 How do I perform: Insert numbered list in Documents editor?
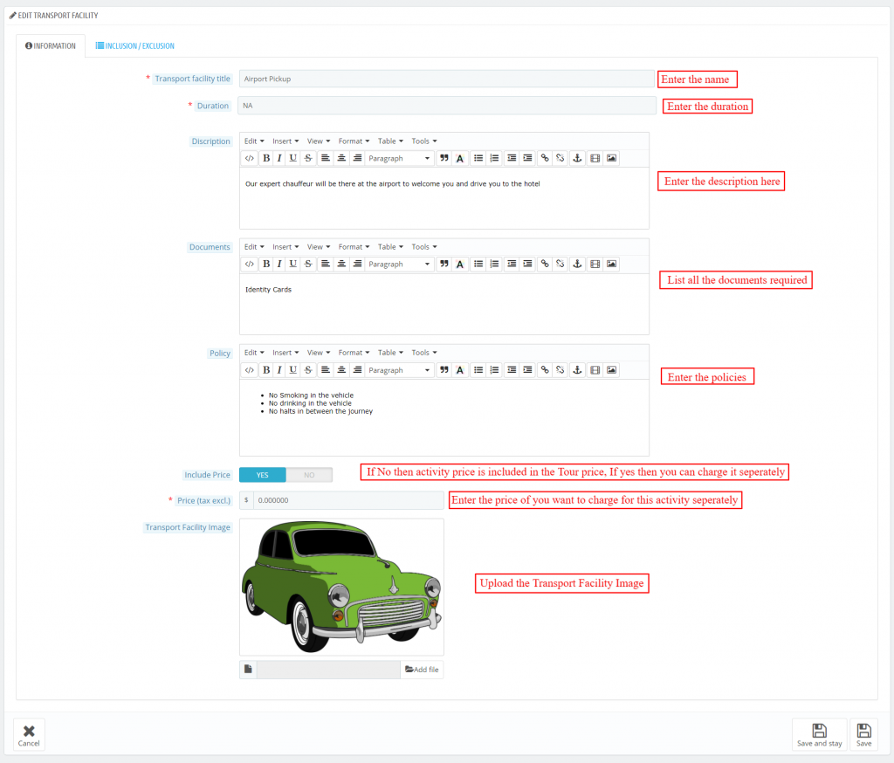[494, 264]
